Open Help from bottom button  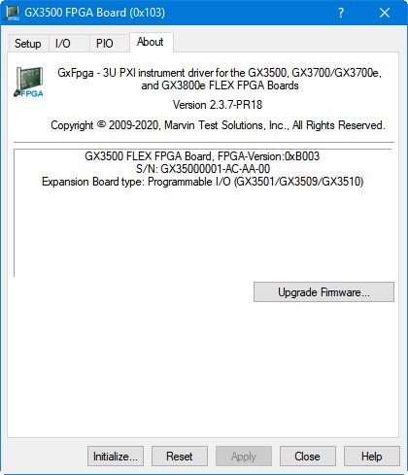click(371, 457)
